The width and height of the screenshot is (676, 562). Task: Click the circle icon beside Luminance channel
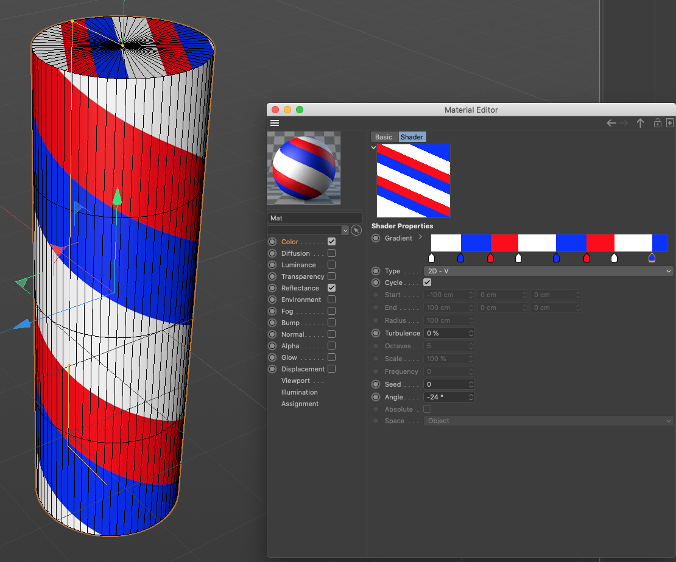point(272,265)
